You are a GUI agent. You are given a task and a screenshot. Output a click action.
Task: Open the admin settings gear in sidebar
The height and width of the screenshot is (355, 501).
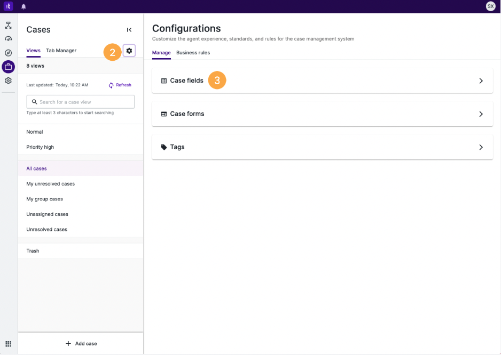coord(9,80)
